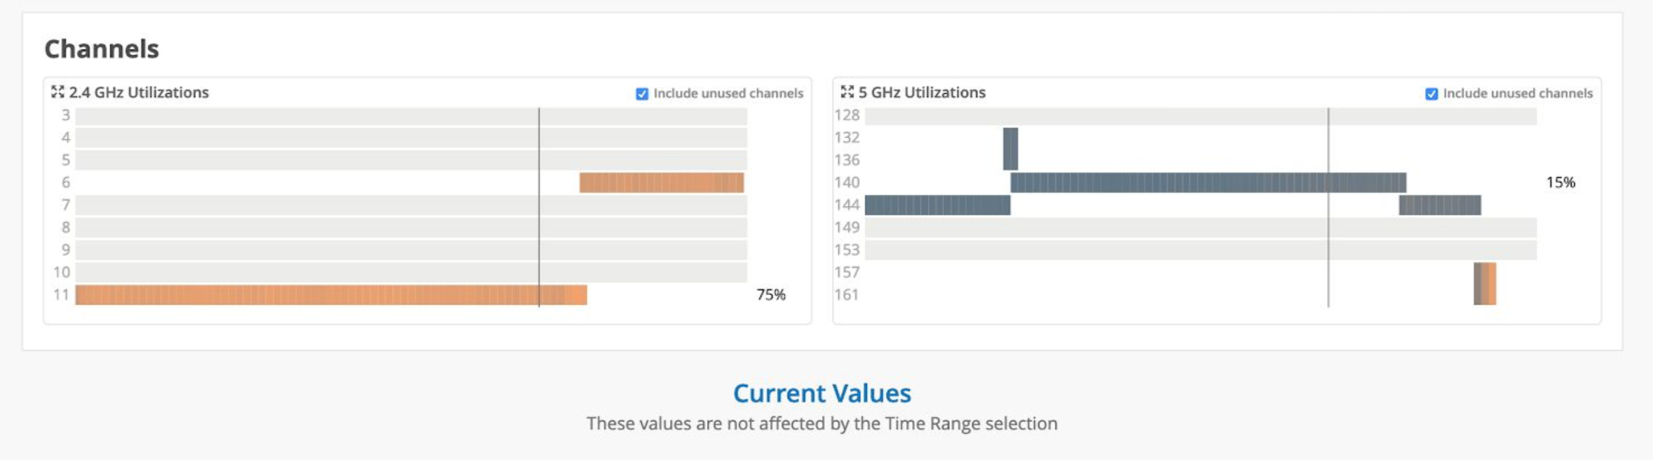Click the 5 GHz Utilizations title
The height and width of the screenshot is (469, 1653).
point(921,92)
